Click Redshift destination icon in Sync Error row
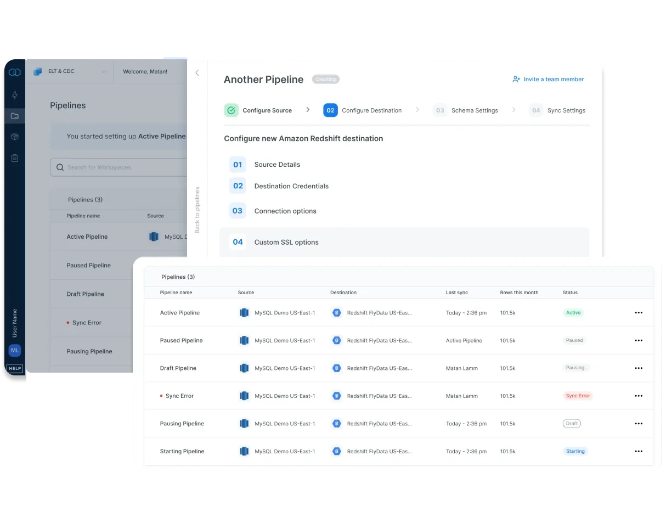The image size is (666, 506). point(337,396)
